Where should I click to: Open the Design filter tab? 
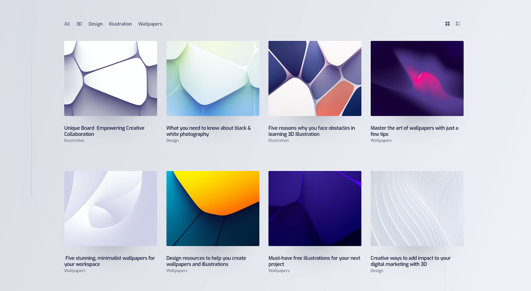[x=95, y=24]
